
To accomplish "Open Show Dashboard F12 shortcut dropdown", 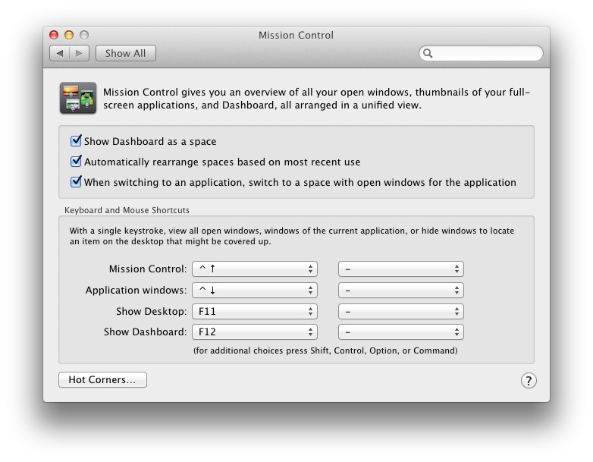I will tap(255, 332).
